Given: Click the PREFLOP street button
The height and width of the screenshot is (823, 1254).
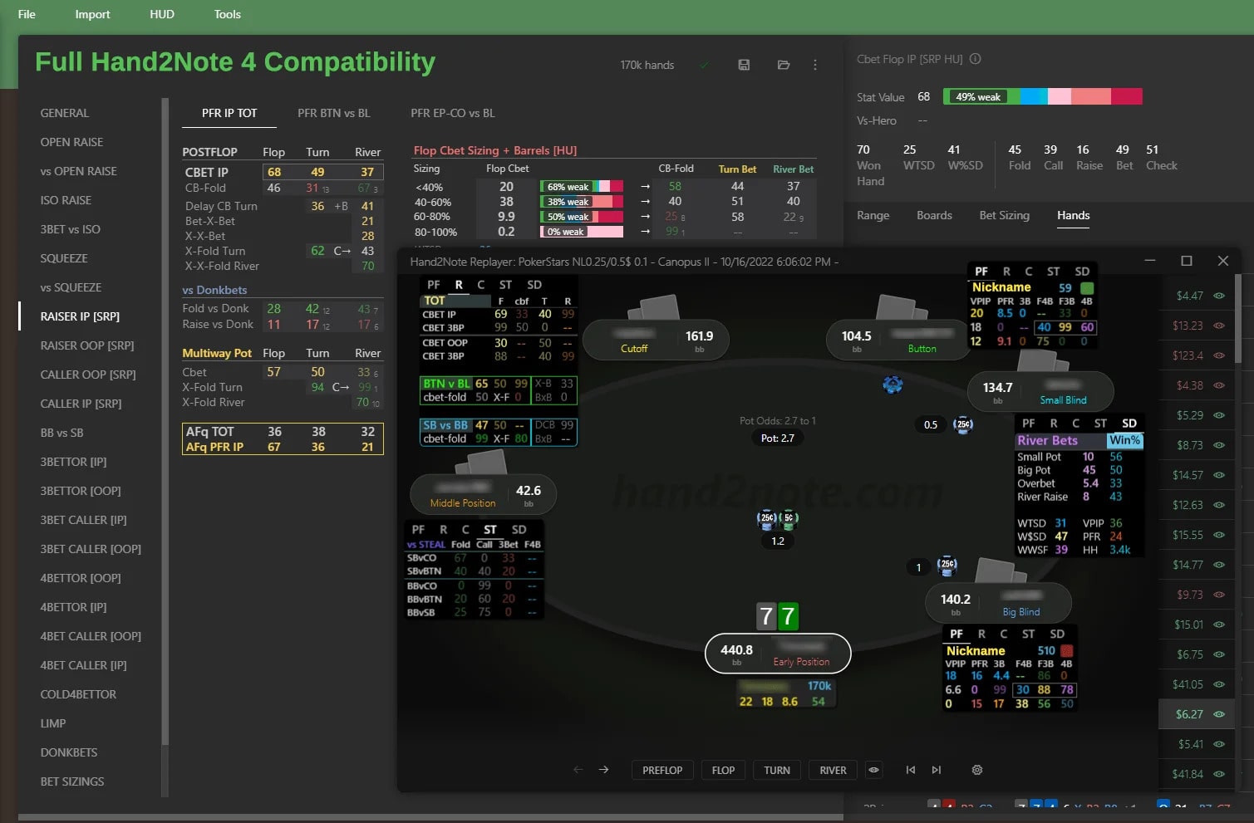Looking at the screenshot, I should tap(662, 770).
